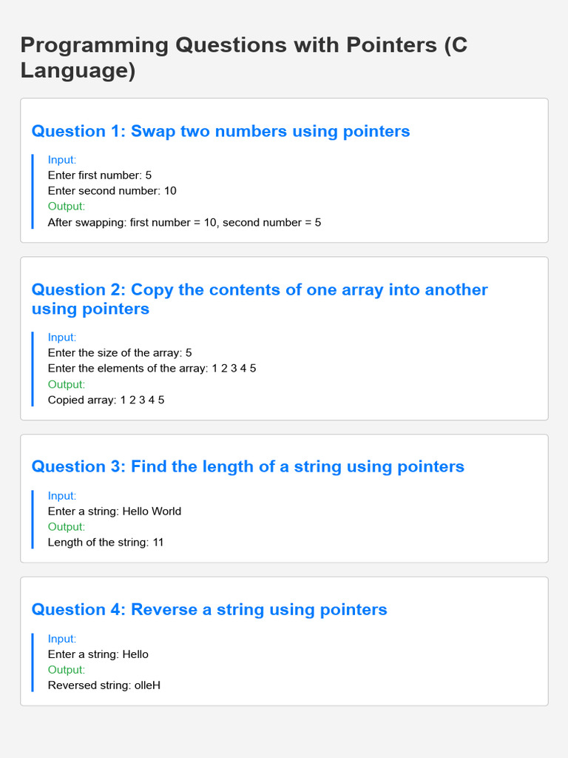Click the Input label under Question 4
The height and width of the screenshot is (758, 568).
pos(62,639)
